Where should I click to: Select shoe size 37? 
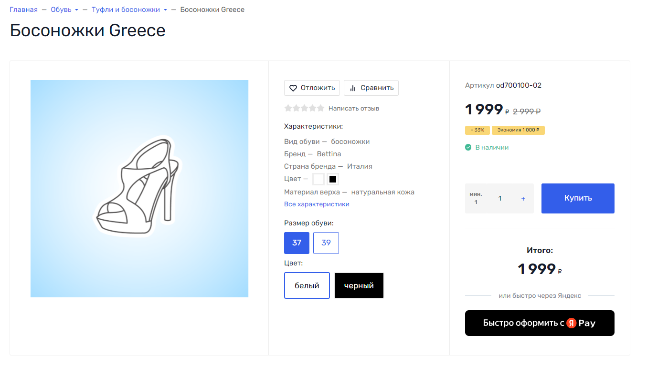(x=297, y=243)
